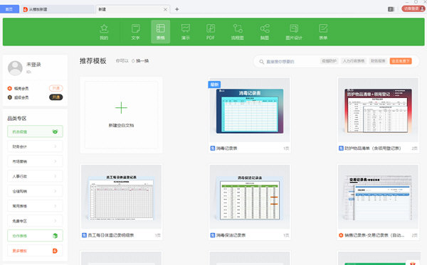This screenshot has height=265, width=427.
Task: Switch to the 首页 home tab
Action: [9, 9]
